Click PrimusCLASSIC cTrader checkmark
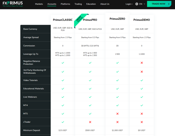This screenshot has width=175, height=136. coord(63,122)
